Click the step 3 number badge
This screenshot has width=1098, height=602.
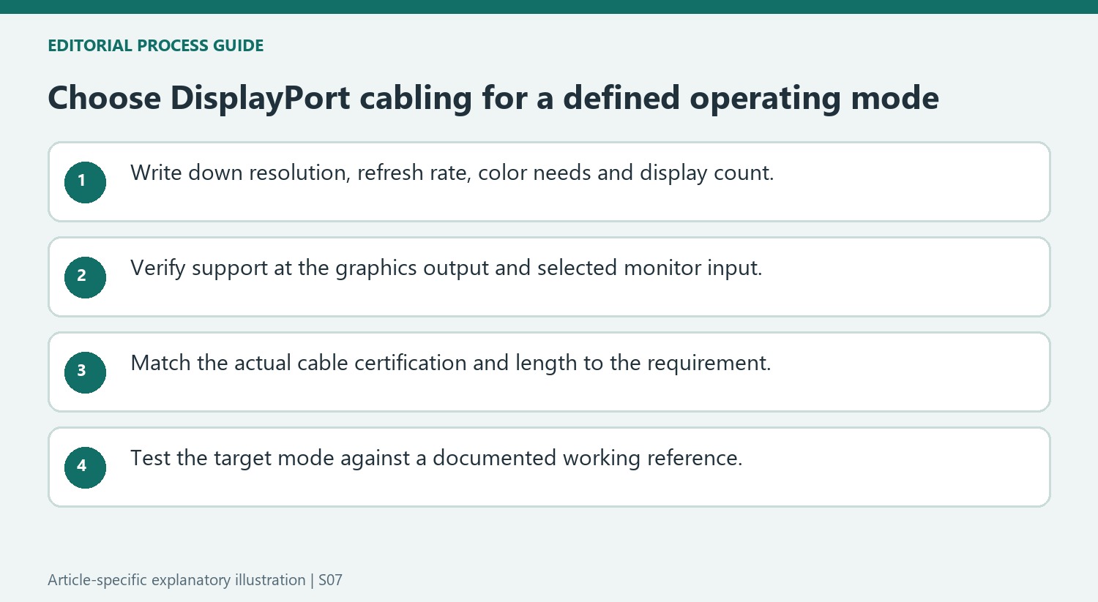[x=85, y=372]
